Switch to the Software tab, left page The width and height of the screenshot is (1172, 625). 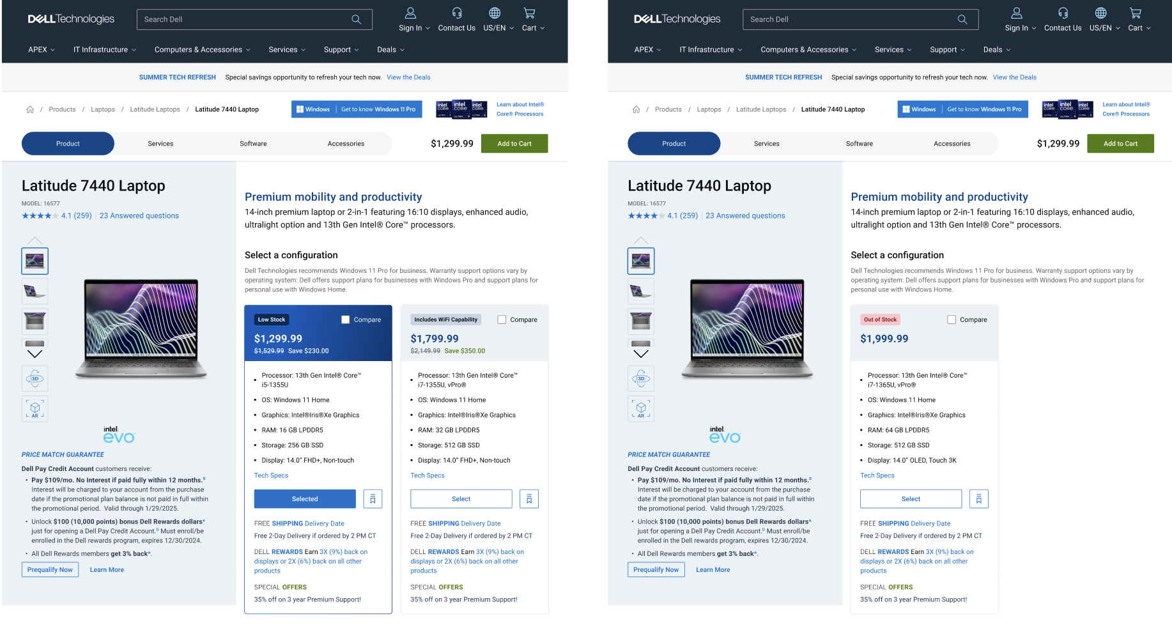(253, 144)
